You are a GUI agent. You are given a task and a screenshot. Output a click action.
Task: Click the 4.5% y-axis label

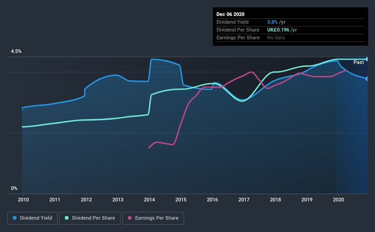click(x=16, y=52)
